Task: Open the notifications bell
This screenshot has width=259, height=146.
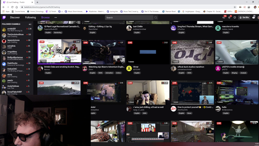Action: [x=229, y=17]
